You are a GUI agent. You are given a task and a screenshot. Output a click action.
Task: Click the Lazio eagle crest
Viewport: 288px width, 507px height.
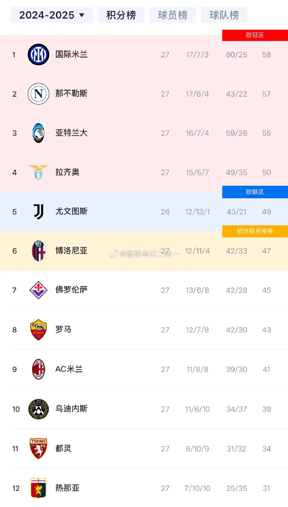(38, 172)
